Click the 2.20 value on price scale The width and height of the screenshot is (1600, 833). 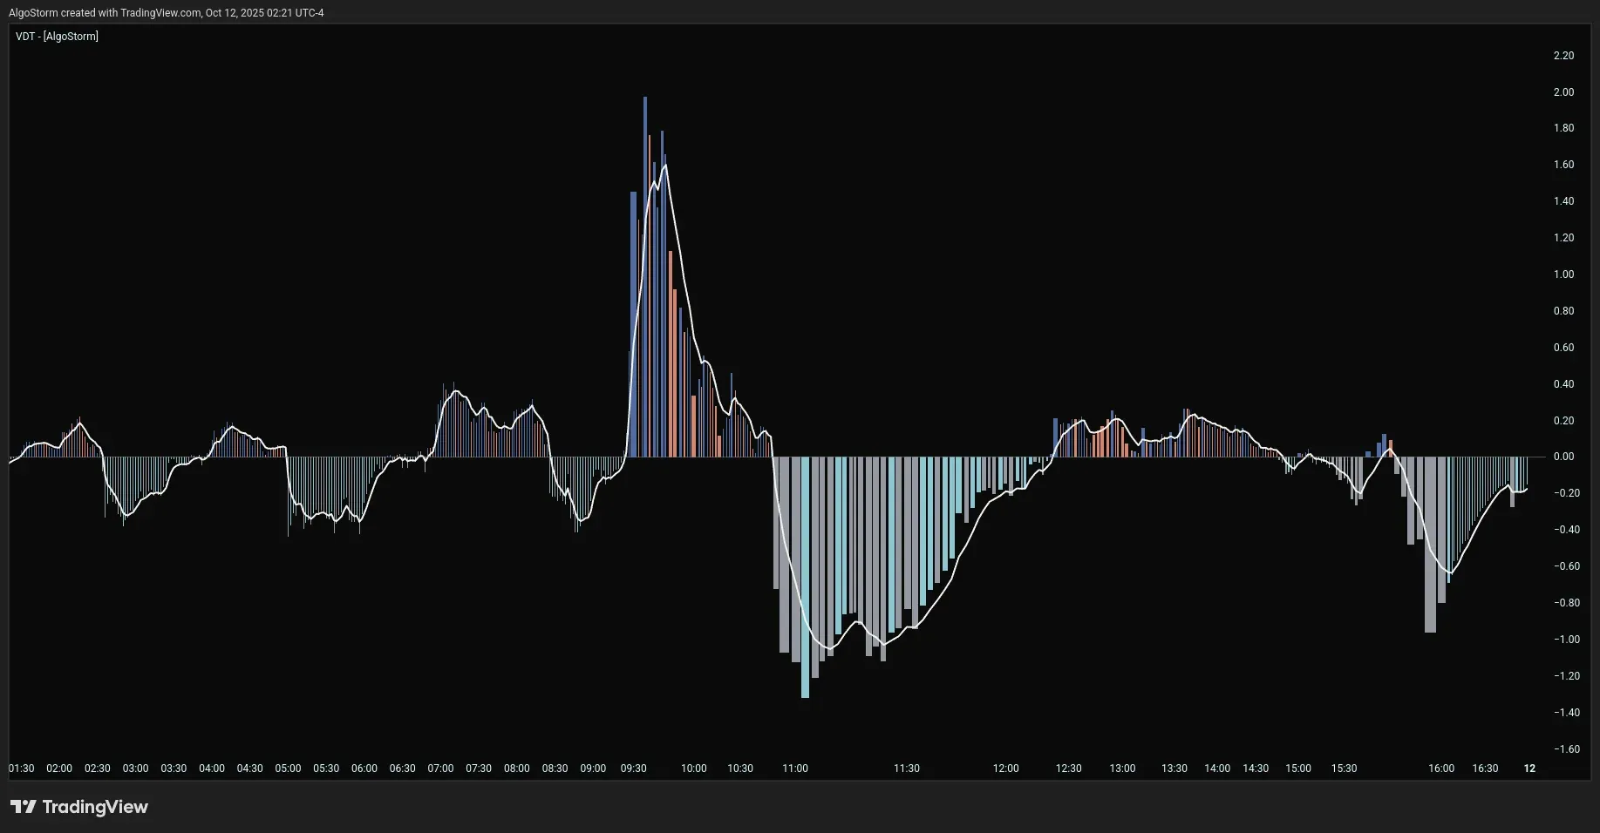(1563, 55)
